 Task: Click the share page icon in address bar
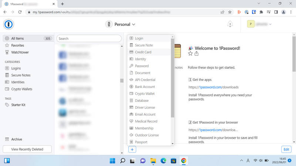click(222, 12)
